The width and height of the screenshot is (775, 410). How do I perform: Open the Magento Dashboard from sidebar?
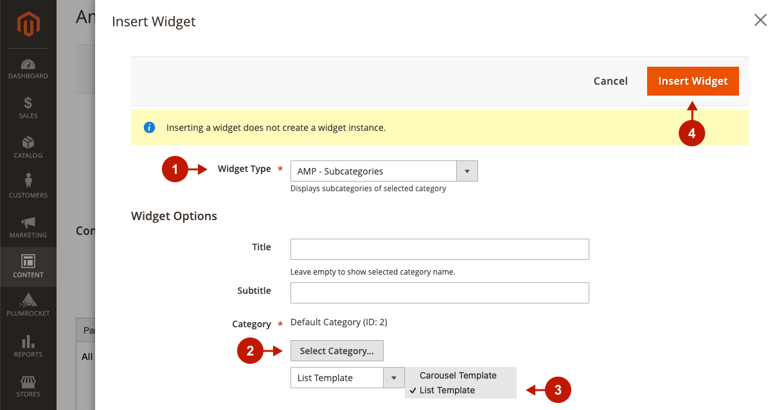pos(28,69)
